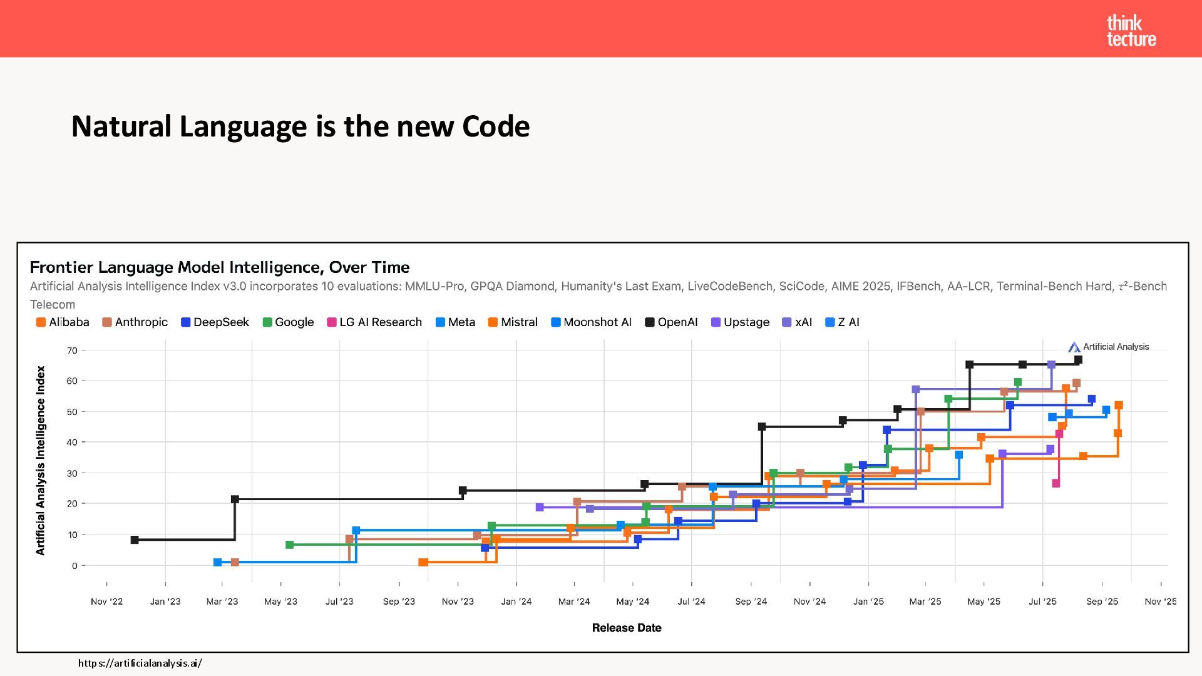Click the Google legend color swatch
1202x676 pixels.
[x=267, y=322]
